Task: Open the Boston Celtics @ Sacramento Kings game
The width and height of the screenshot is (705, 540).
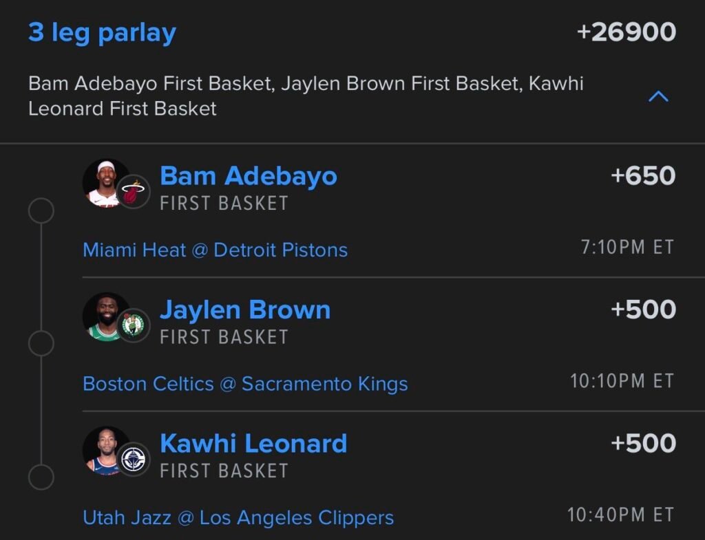Action: [245, 383]
